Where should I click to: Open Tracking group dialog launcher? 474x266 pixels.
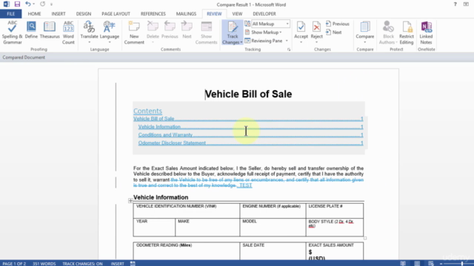click(x=289, y=50)
